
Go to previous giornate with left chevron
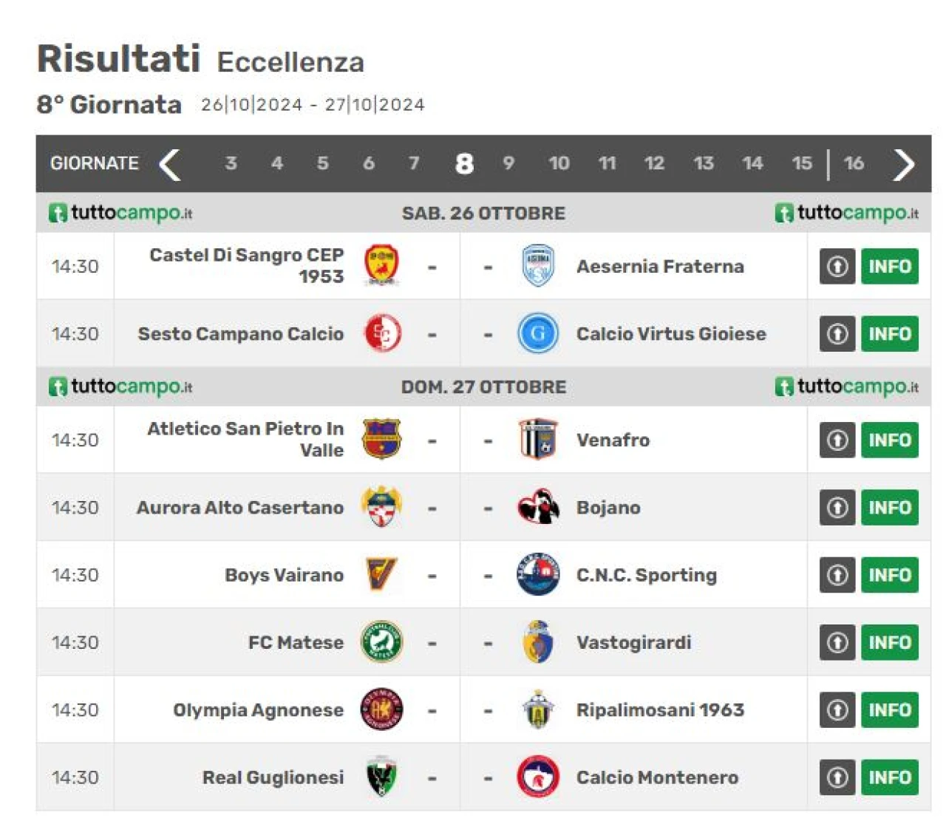coord(170,164)
